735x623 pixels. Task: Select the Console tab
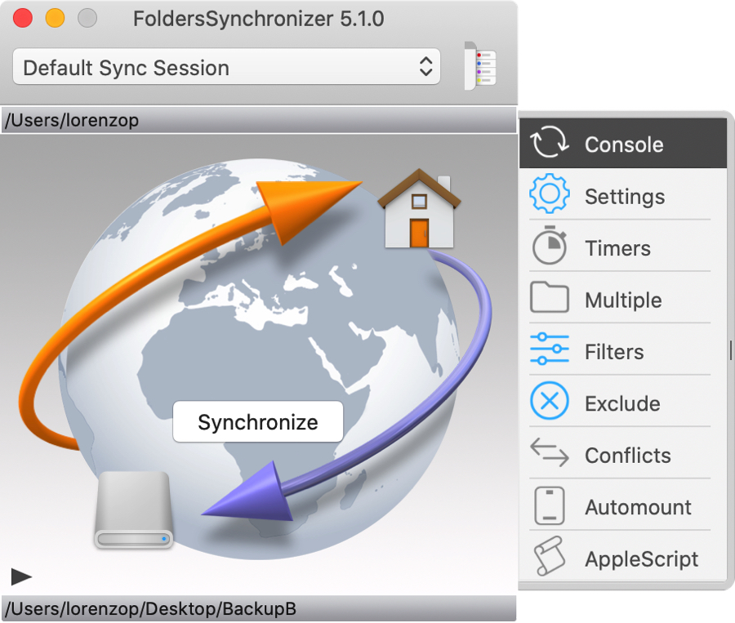pos(623,144)
